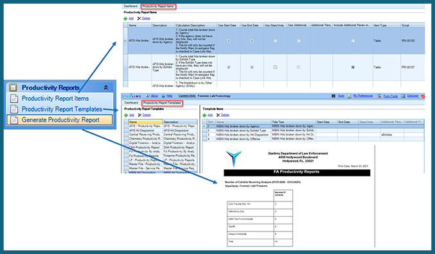Select the Productivity Report Templates tab
Screen dimensions: 435x254
click(162, 103)
